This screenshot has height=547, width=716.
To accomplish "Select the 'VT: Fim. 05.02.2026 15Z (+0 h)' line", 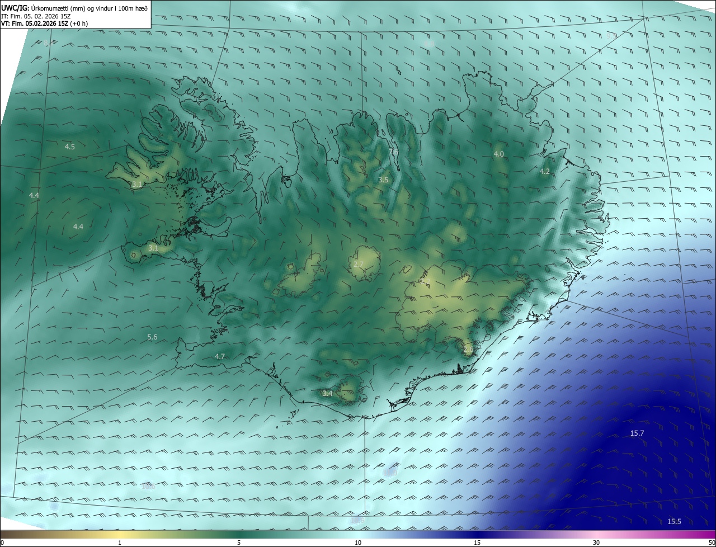I will click(x=45, y=23).
